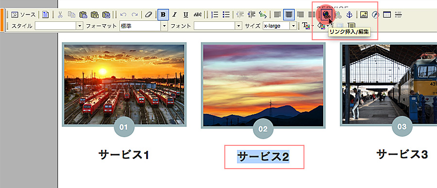Image resolution: width=437 pixels, height=188 pixels.
Task: Open the サイズ dropdown arrow
Action: click(293, 26)
